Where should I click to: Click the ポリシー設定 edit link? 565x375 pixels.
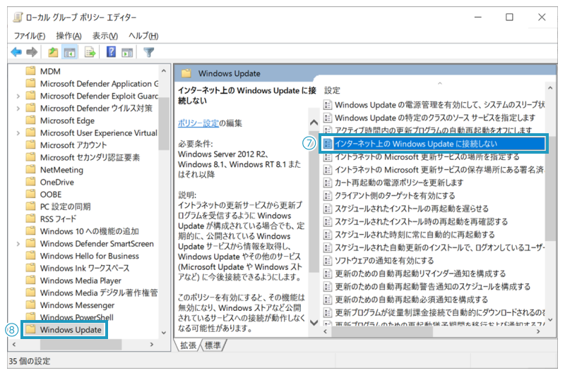tap(198, 123)
